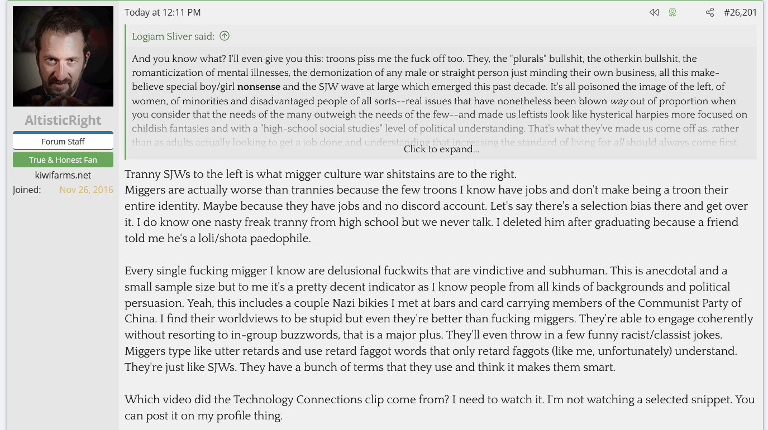Viewport: 768px width, 430px height.
Task: Click the paragraph mentioning the Communist Party of China
Action: click(x=439, y=318)
